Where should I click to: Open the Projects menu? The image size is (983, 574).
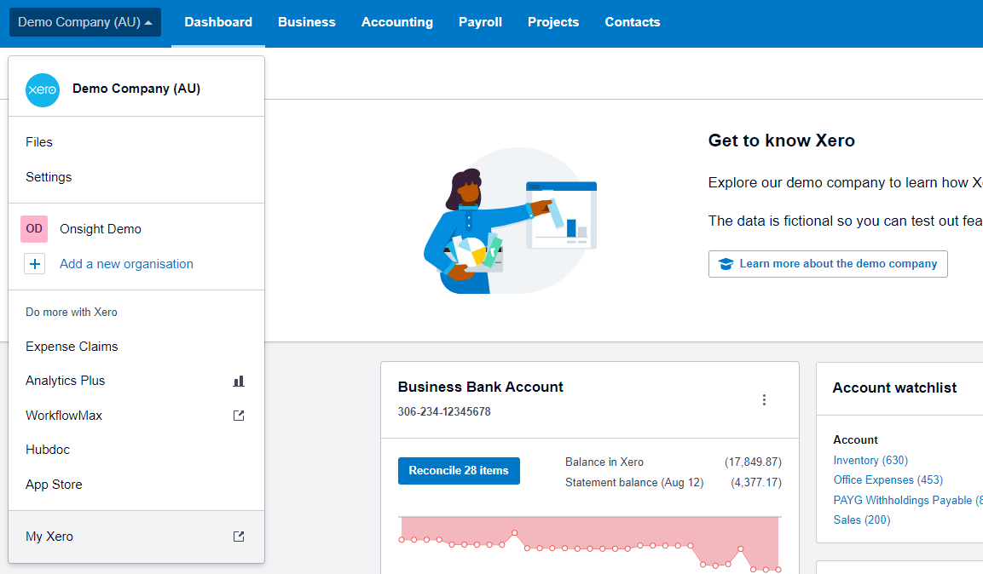pyautogui.click(x=553, y=22)
